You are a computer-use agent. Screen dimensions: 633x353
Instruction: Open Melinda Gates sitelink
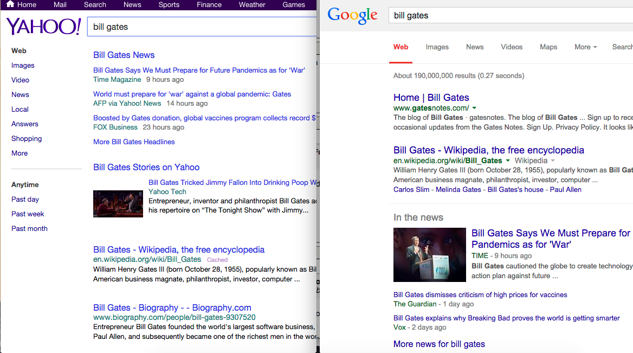tap(458, 190)
